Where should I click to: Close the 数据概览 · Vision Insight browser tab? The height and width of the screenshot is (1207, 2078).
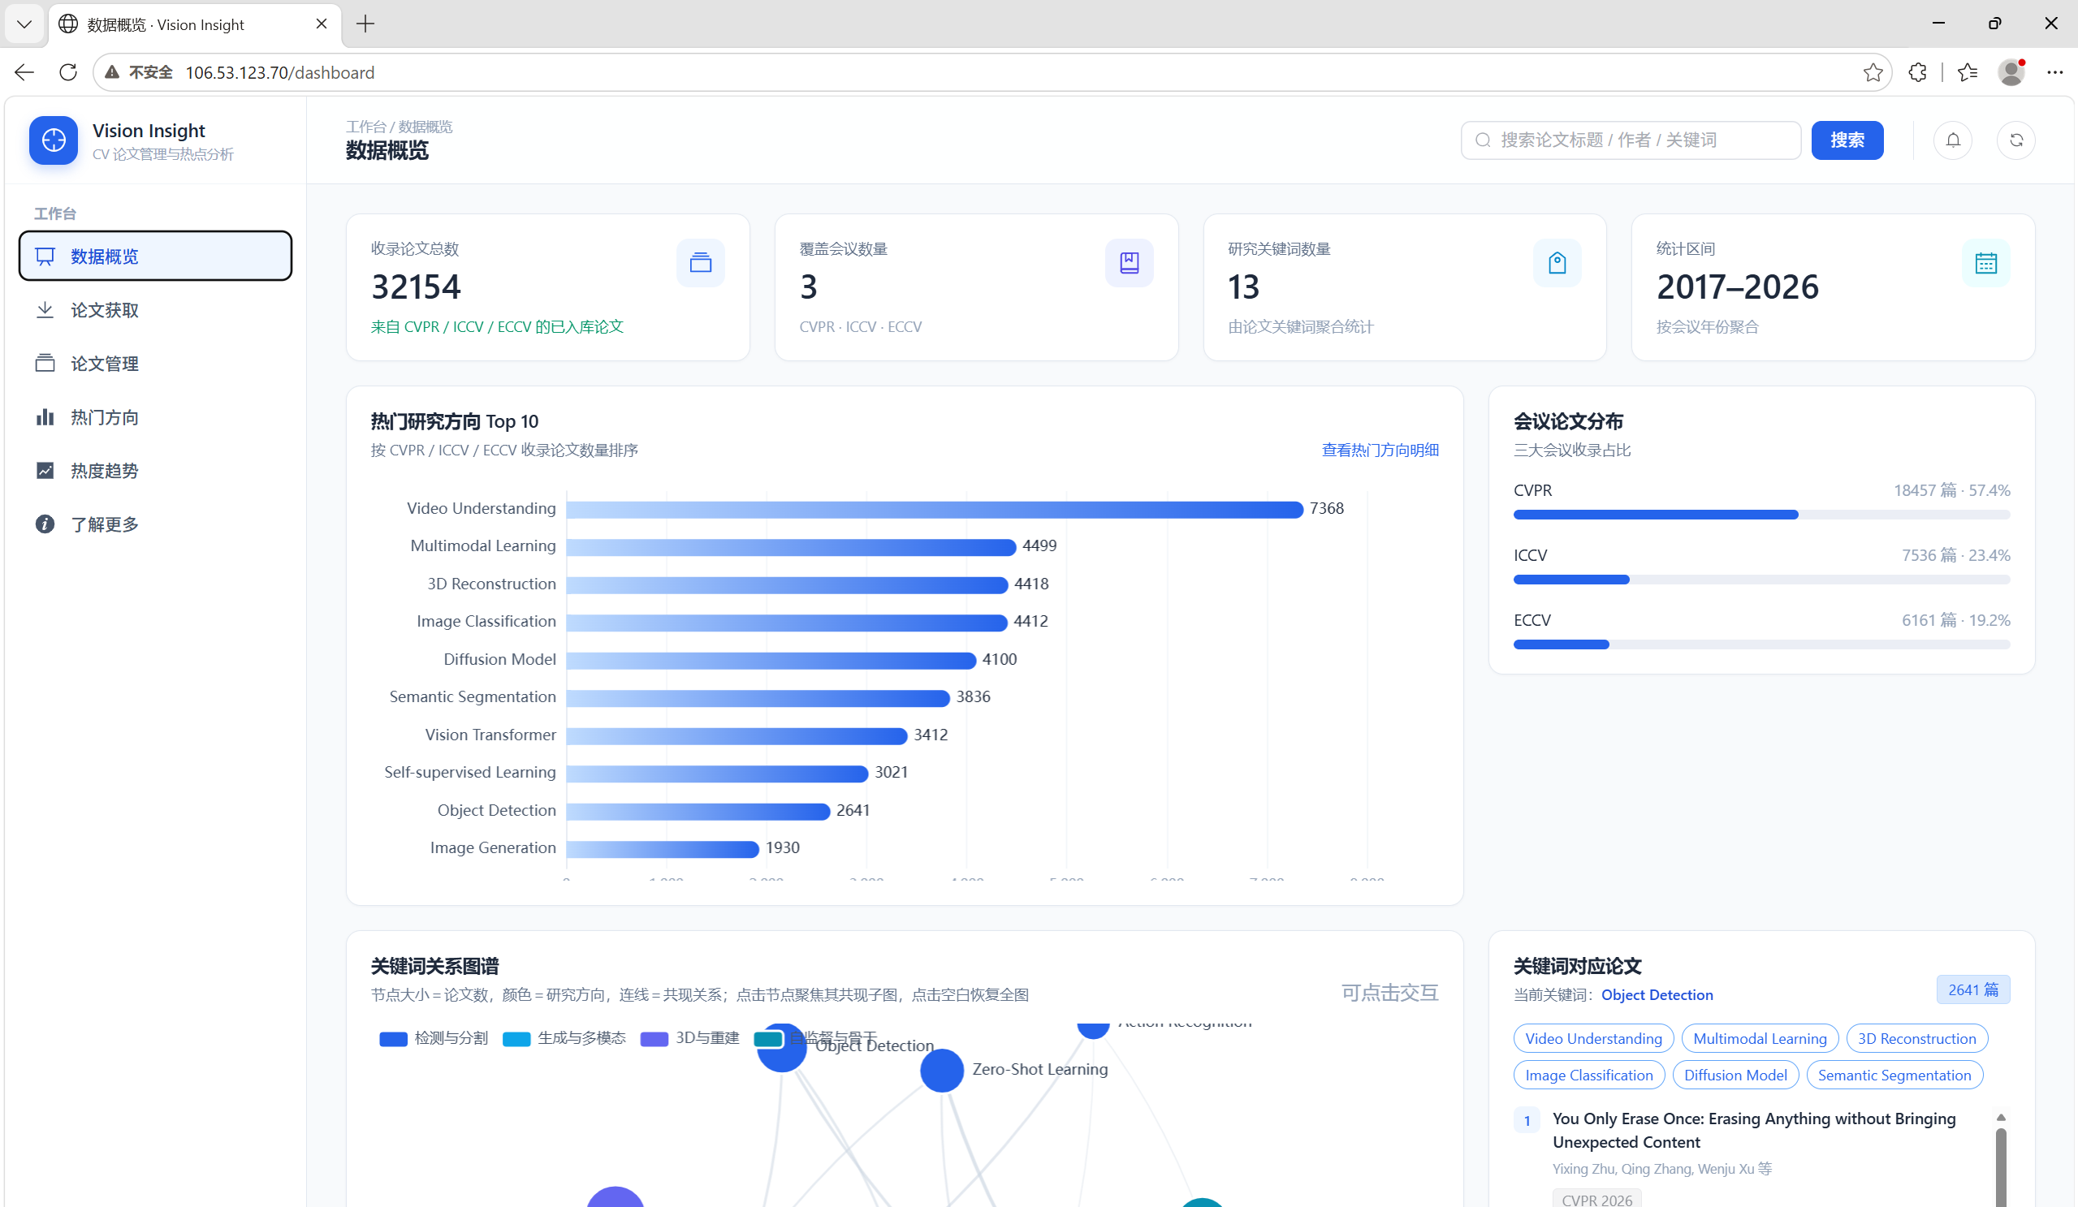click(x=322, y=24)
